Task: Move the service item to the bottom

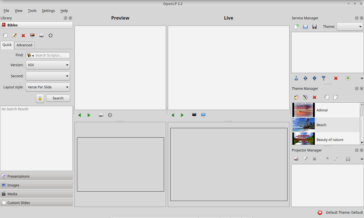Action: click(x=324, y=78)
